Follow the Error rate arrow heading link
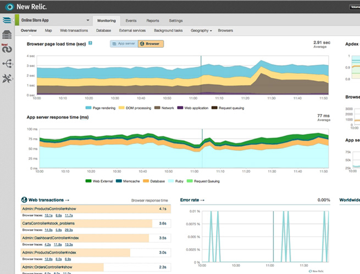360x274 pixels. pyautogui.click(x=192, y=200)
